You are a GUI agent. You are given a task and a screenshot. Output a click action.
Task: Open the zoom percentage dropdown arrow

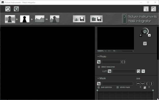click(105, 51)
